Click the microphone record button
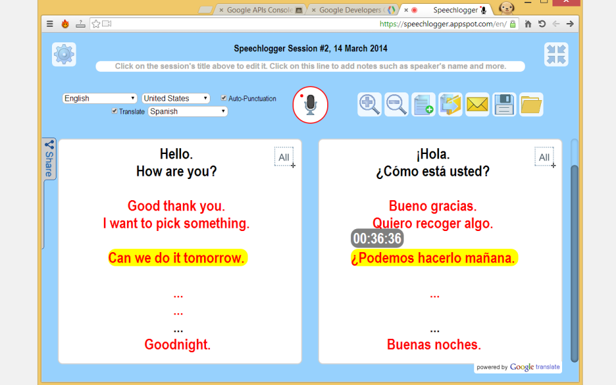The height and width of the screenshot is (385, 616). pos(310,105)
